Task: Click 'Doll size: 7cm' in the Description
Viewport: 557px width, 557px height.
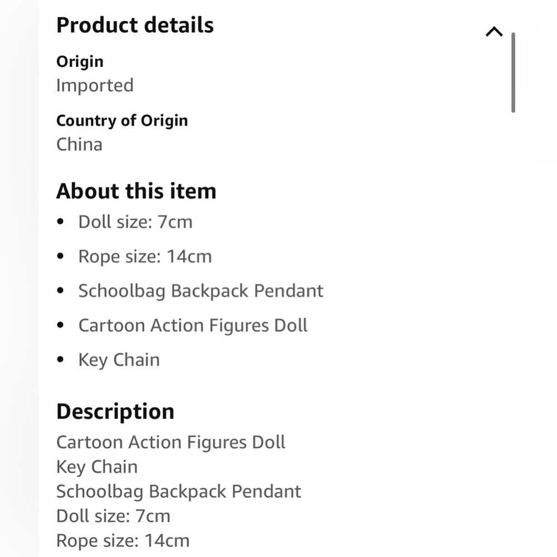Action: (113, 516)
